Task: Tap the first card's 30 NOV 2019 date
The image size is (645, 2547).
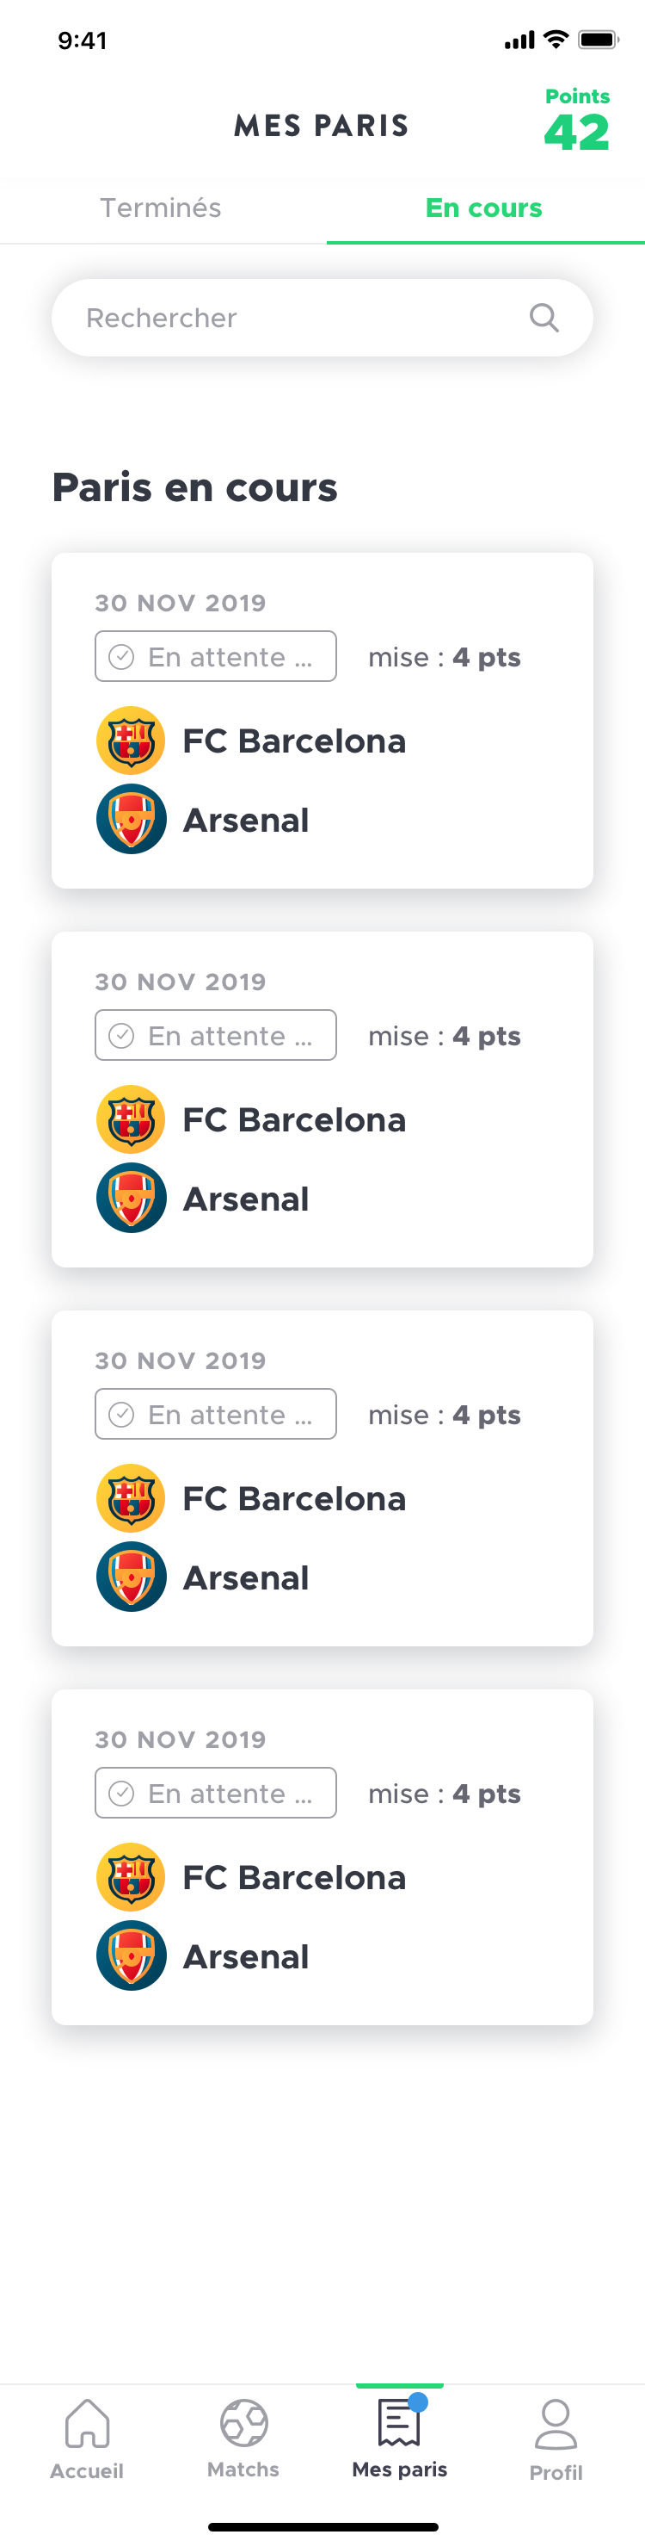Action: [181, 603]
